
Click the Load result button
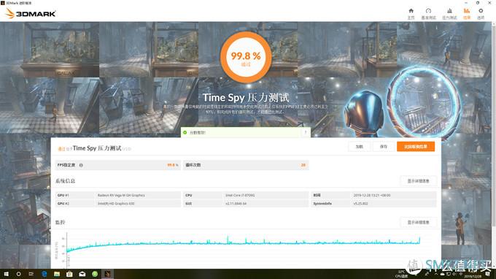point(359,147)
